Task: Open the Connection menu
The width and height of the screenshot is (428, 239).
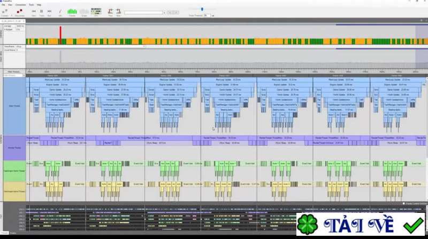Action: point(20,4)
